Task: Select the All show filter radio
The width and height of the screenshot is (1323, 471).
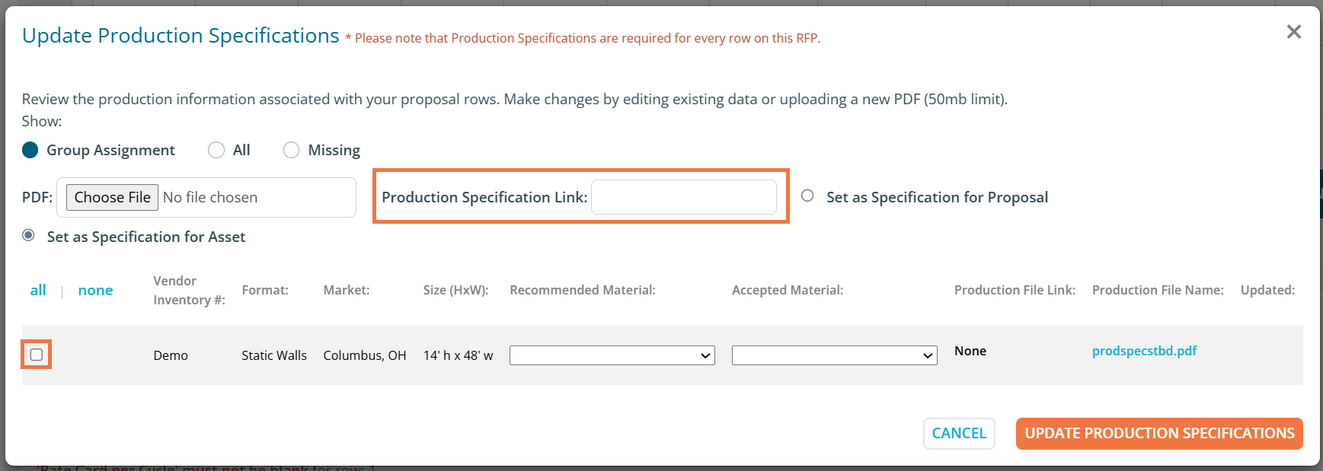Action: [216, 150]
